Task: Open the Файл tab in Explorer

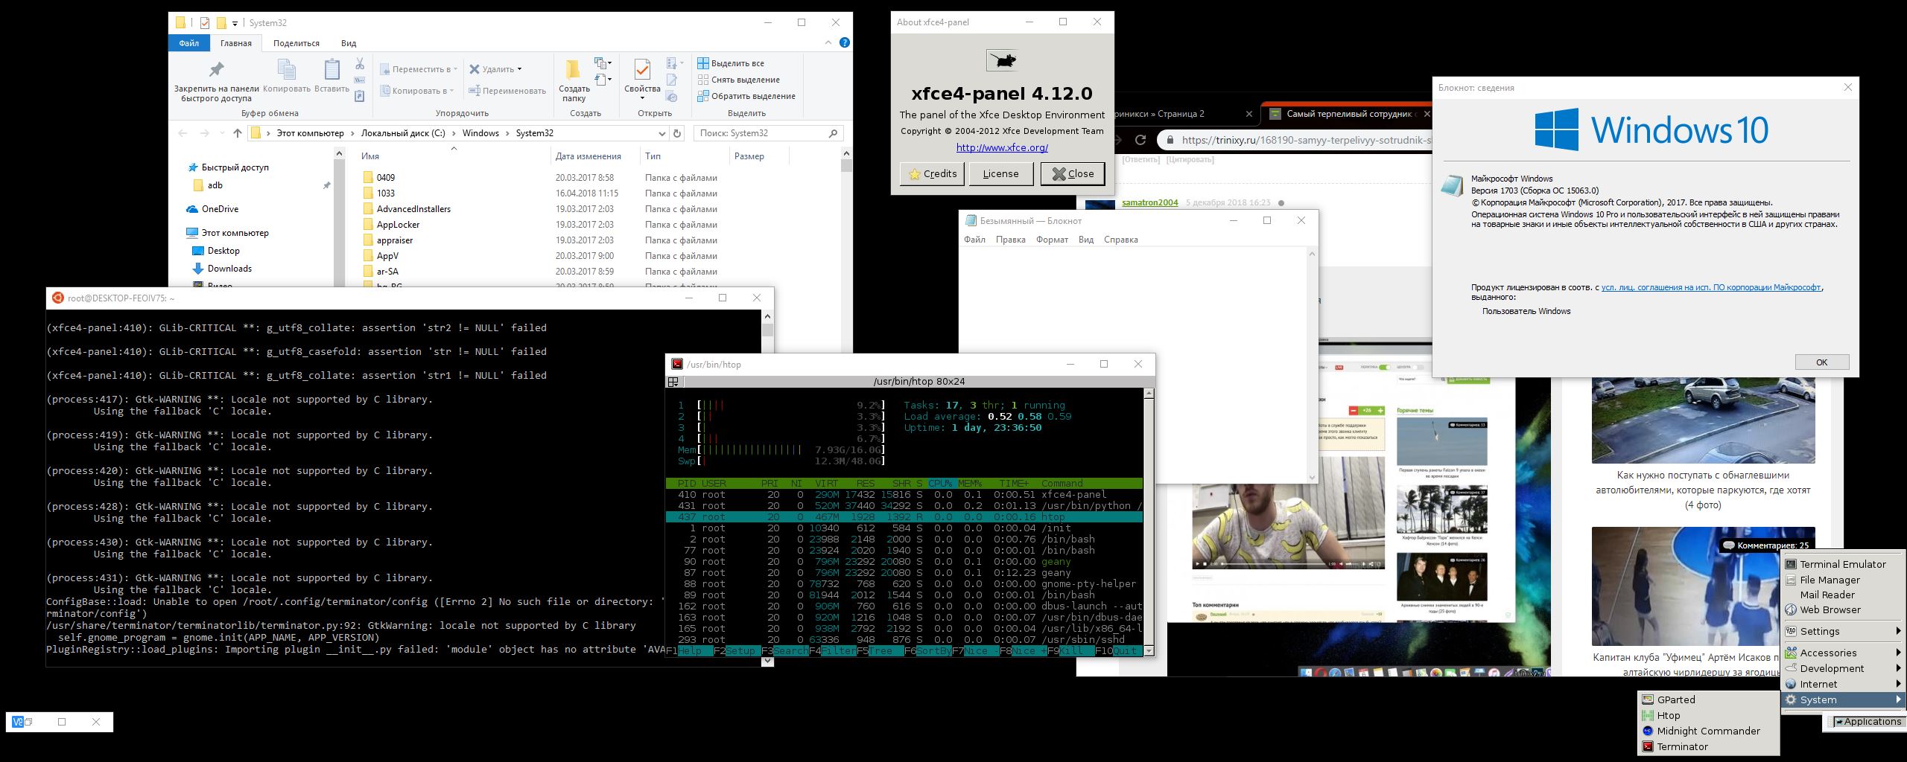Action: (x=188, y=43)
